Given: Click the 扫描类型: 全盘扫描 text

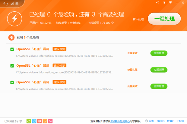Looking at the screenshot, I should point(68,23).
